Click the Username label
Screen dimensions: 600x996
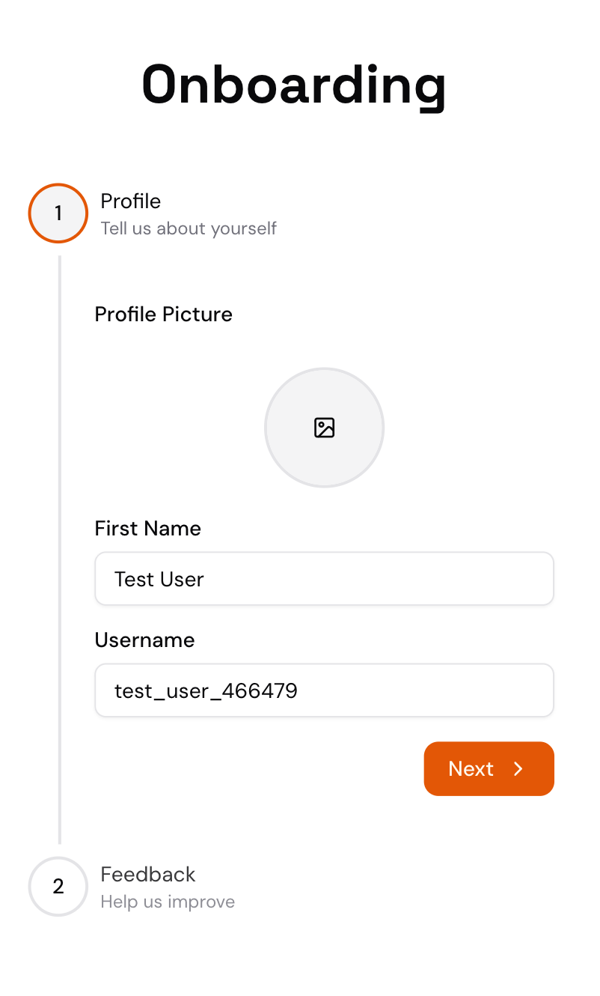(144, 640)
